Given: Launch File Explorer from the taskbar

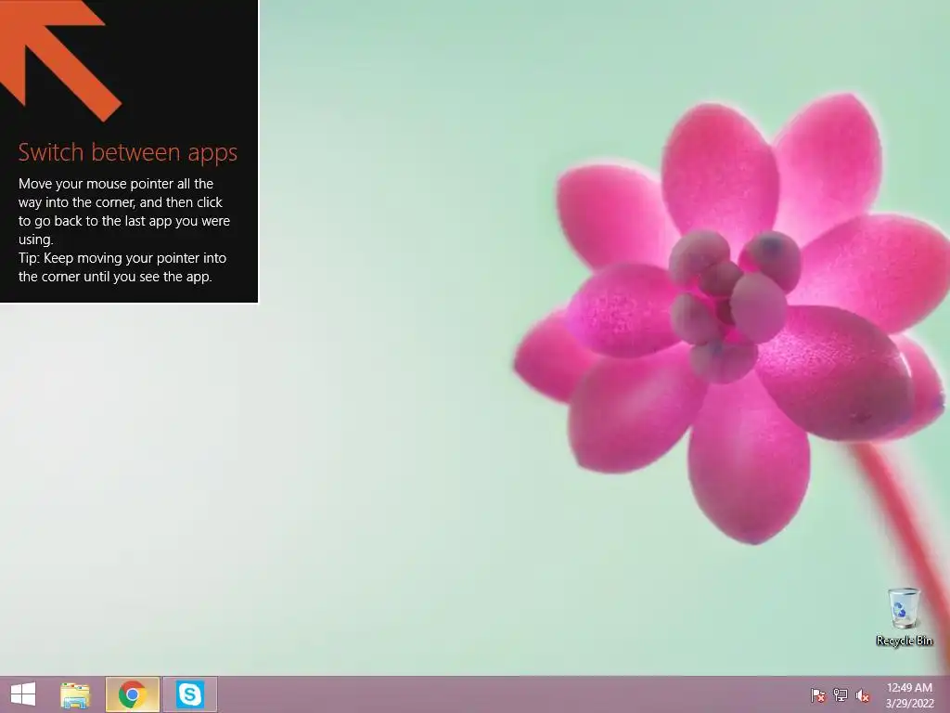Looking at the screenshot, I should point(75,694).
